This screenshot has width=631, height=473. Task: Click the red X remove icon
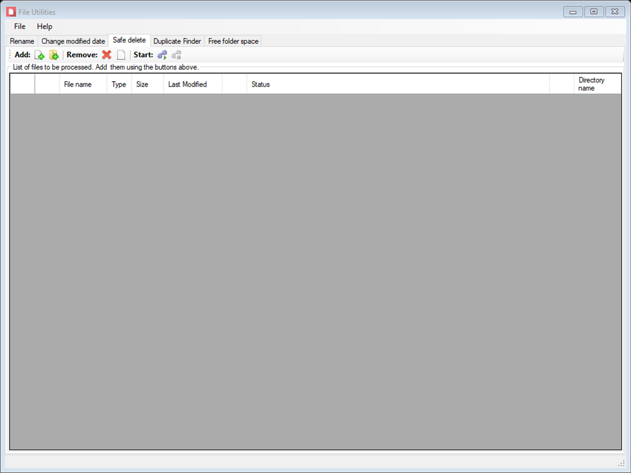click(106, 55)
